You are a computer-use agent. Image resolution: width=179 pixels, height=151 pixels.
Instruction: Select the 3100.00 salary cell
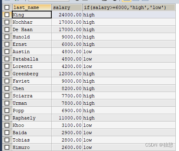(67, 125)
